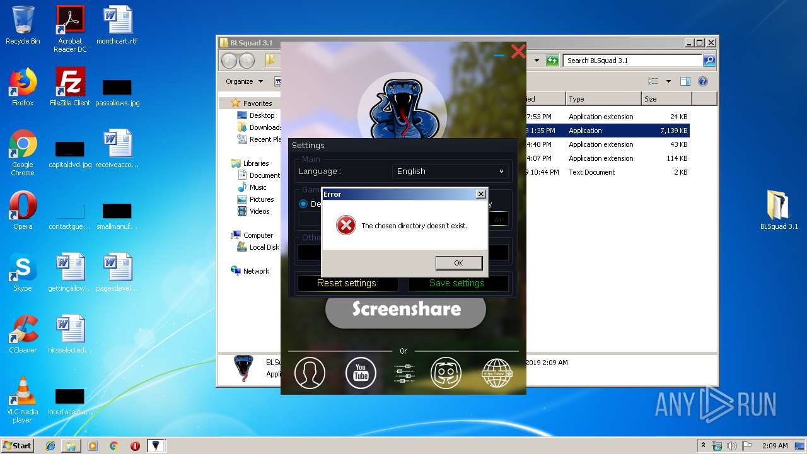Open the Start menu
Viewport: 807px width, 454px height.
tap(18, 445)
